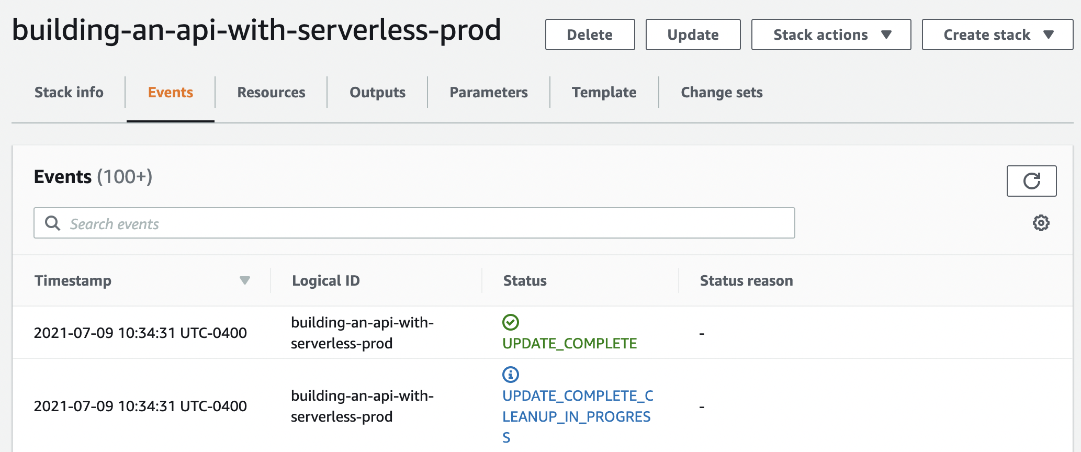Switch to the Stack info tab
The width and height of the screenshot is (1081, 452).
click(x=69, y=92)
